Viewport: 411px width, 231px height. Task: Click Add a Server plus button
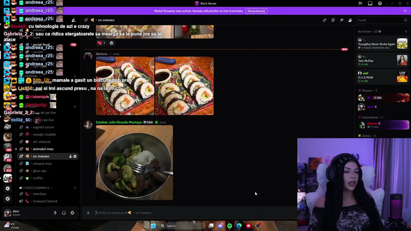[8, 188]
